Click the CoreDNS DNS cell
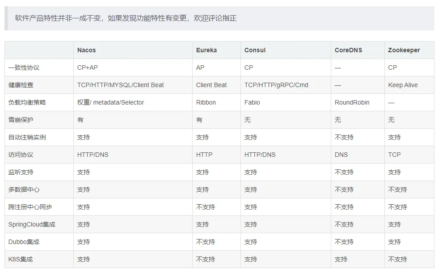This screenshot has width=438, height=269. pyautogui.click(x=341, y=155)
